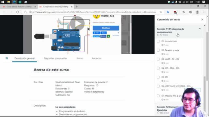Open the microphone tray icon
The width and height of the screenshot is (209, 117).
(x=176, y=2)
